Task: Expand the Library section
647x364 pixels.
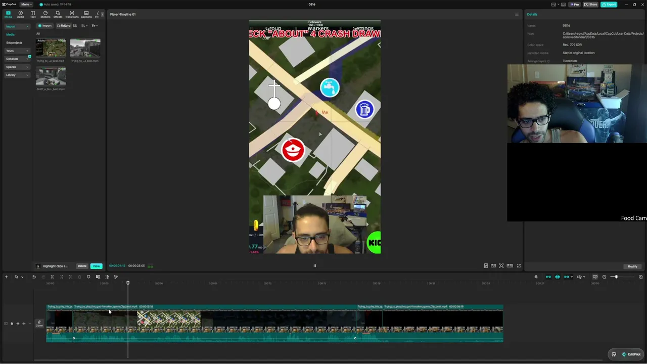Action: pyautogui.click(x=17, y=75)
